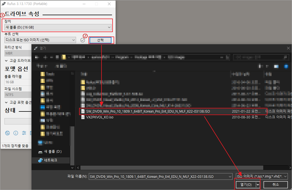Click the SW_DVD9 ISO file disc icon
The width and height of the screenshot is (292, 190).
[x=83, y=111]
